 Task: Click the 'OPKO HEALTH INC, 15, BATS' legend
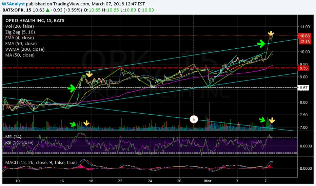[35, 21]
